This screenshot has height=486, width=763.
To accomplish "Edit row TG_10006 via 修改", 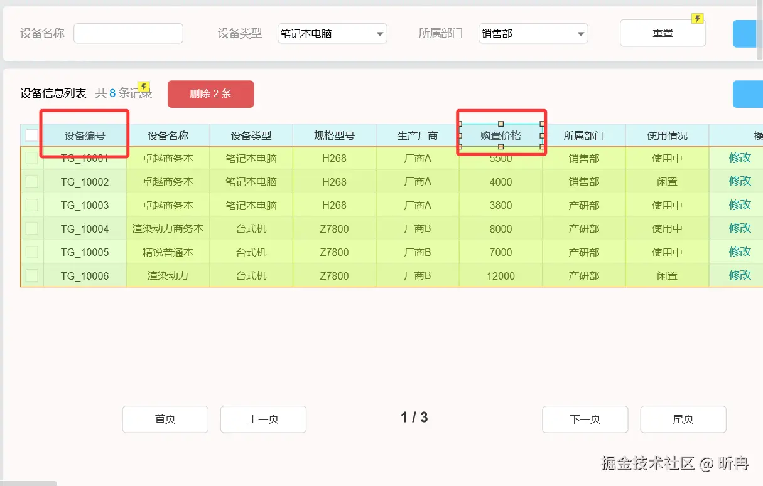I will pos(740,275).
